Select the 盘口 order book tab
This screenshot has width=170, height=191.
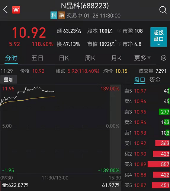139,80
